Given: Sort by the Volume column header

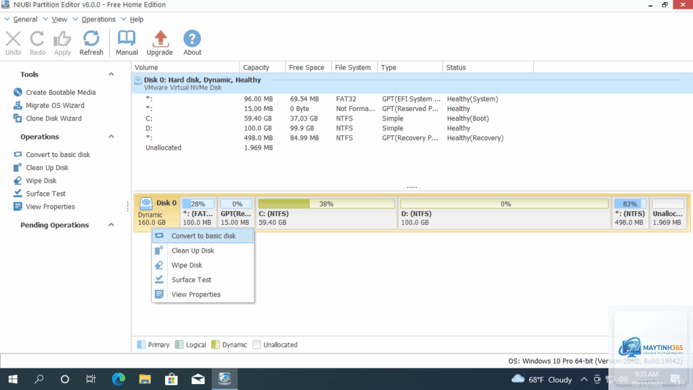Looking at the screenshot, I should pyautogui.click(x=185, y=68).
